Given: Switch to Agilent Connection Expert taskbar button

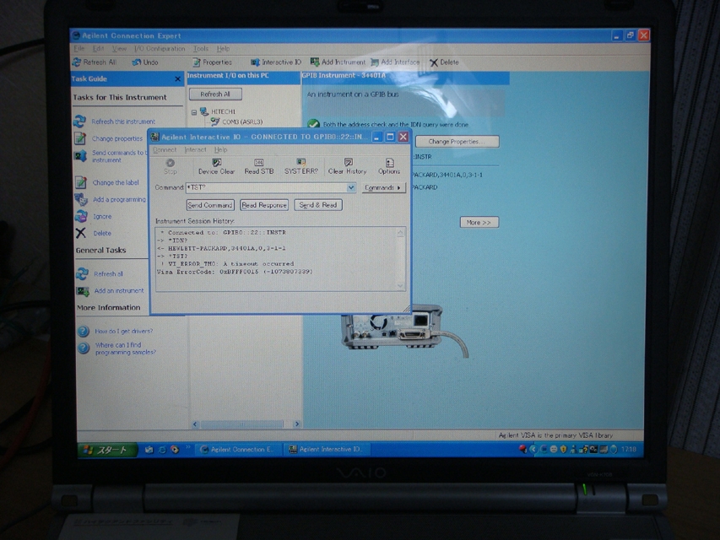Looking at the screenshot, I should point(237,450).
